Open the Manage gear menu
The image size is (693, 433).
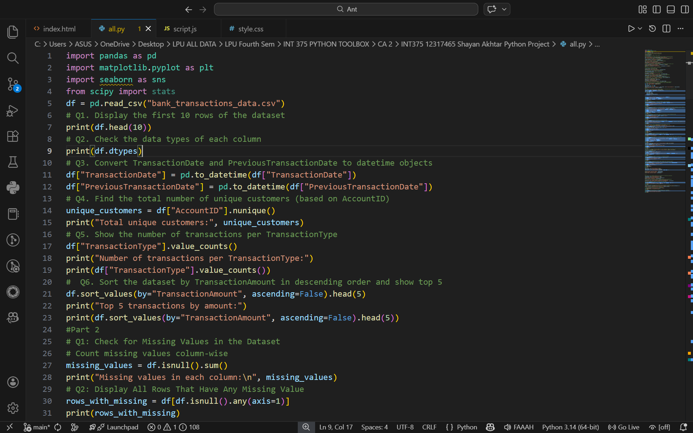click(x=13, y=408)
